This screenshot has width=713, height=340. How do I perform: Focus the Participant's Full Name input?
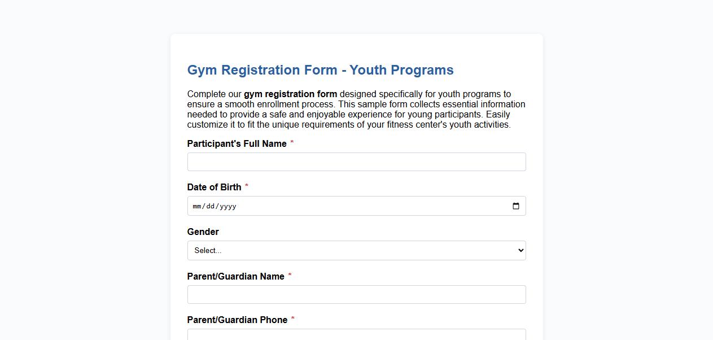(x=356, y=162)
